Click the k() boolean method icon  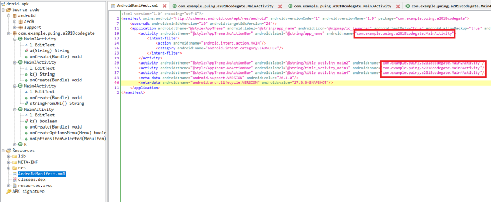(x=26, y=121)
